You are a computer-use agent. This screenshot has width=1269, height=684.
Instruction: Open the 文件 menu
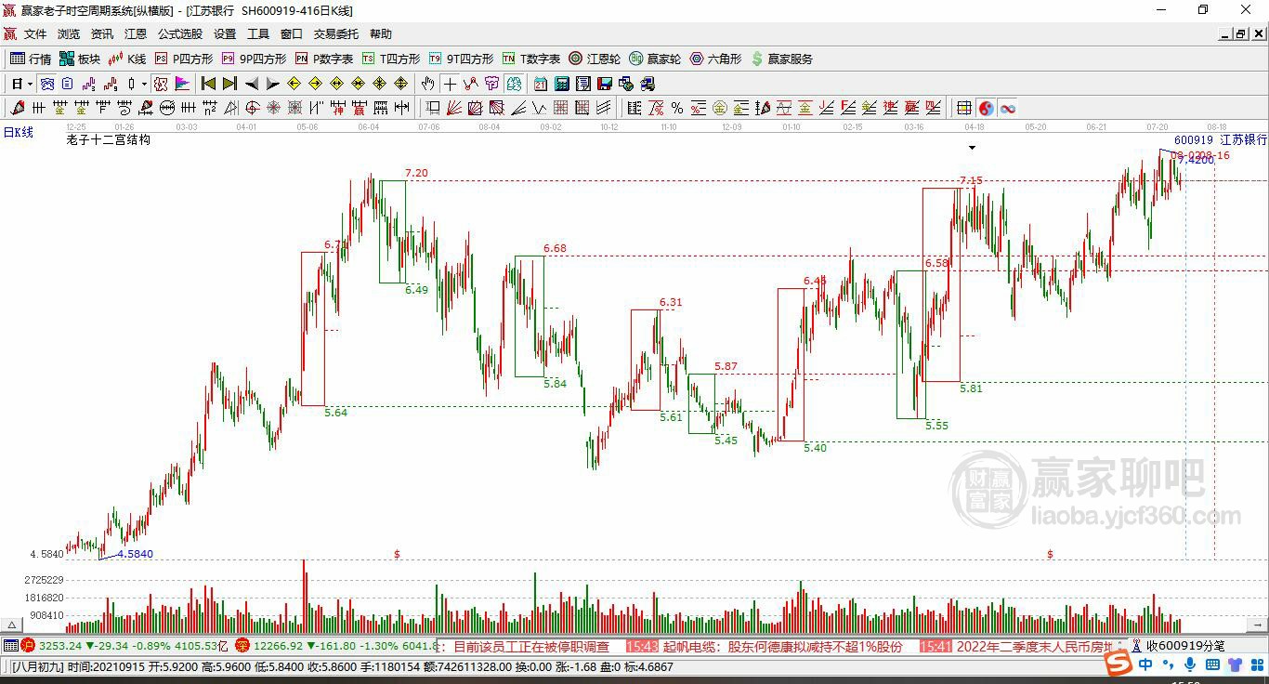point(35,34)
